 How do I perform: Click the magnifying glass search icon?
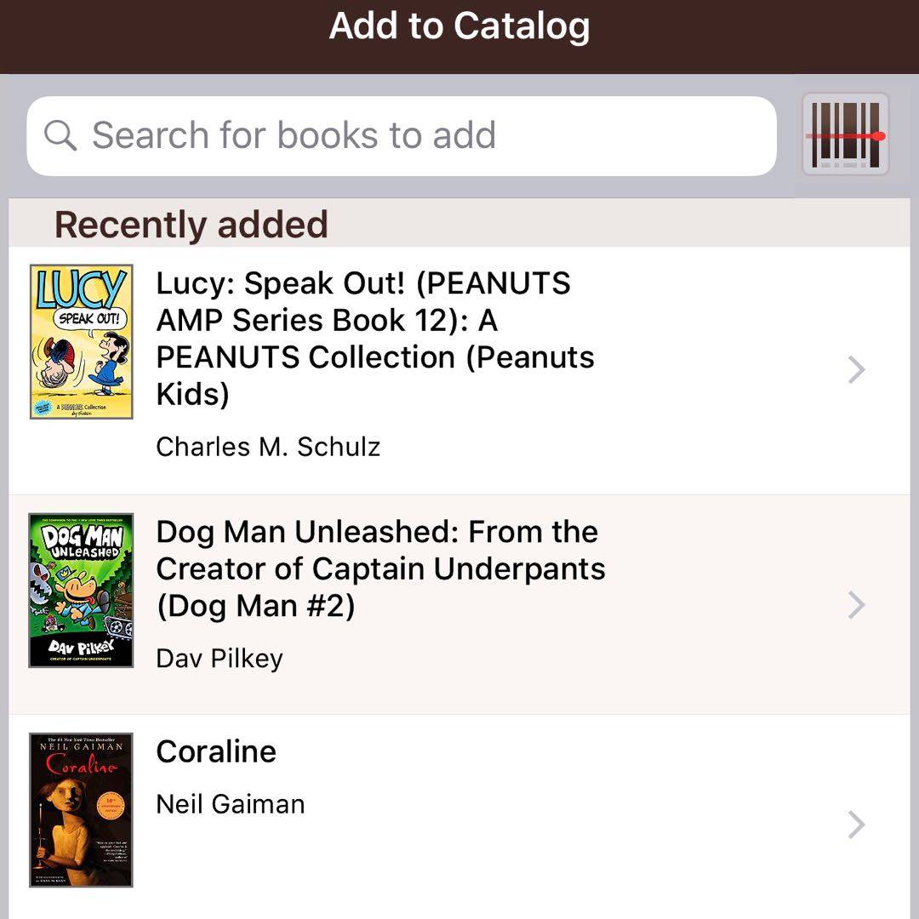click(60, 135)
